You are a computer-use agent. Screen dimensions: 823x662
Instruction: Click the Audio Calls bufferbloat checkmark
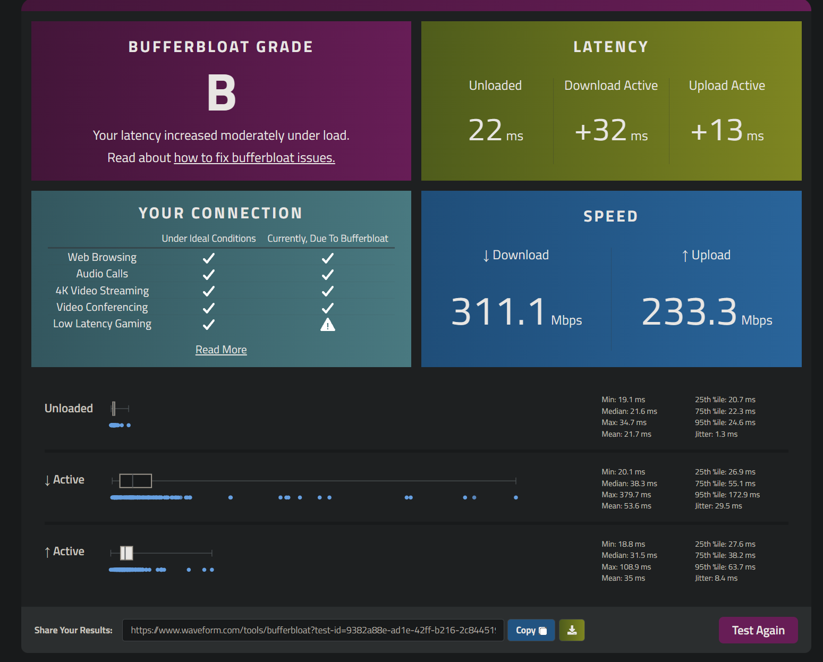[x=328, y=275]
